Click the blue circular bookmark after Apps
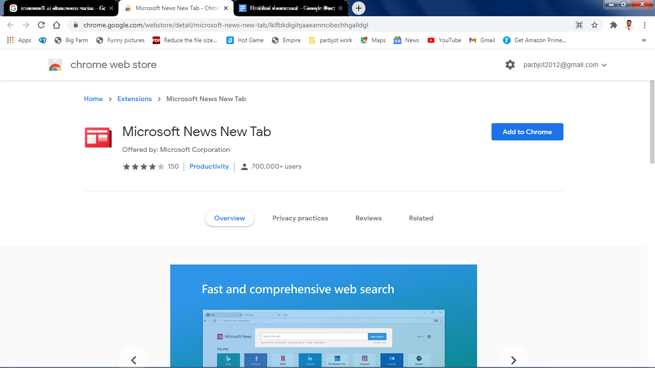655x368 pixels. [x=43, y=40]
